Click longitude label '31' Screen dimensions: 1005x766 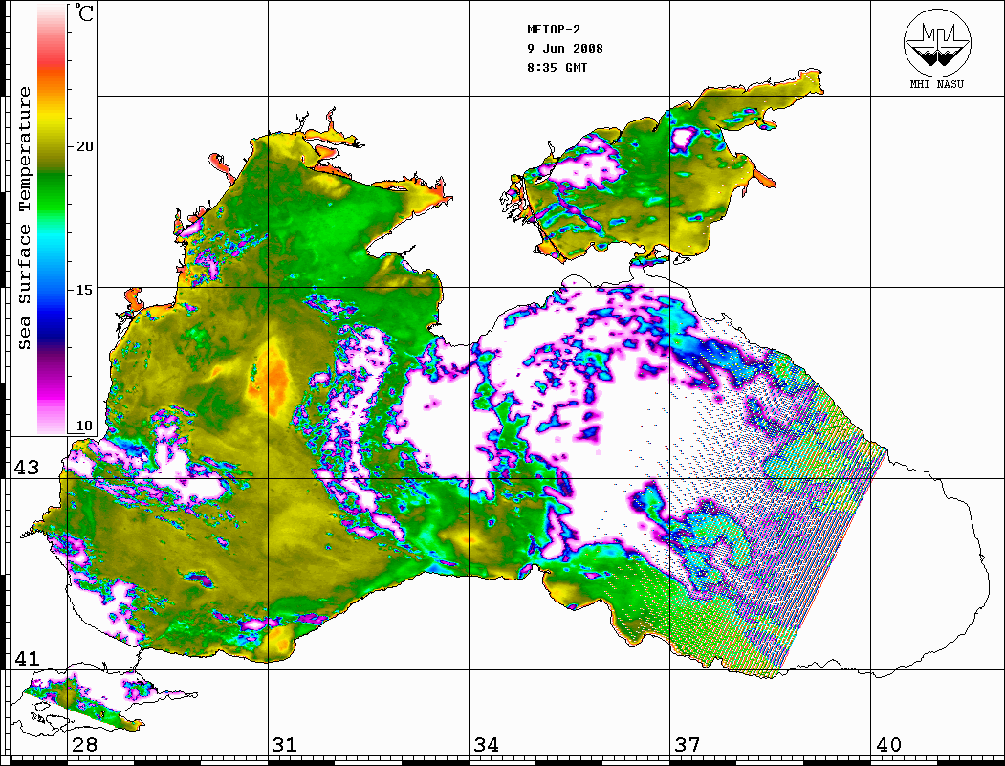[285, 745]
